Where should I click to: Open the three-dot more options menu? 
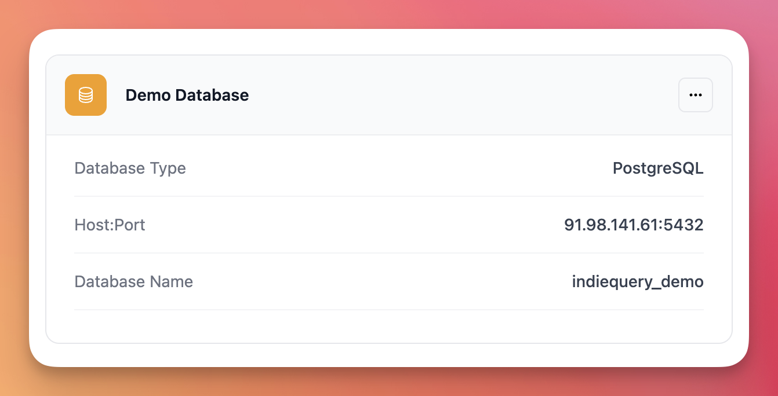[x=695, y=95]
